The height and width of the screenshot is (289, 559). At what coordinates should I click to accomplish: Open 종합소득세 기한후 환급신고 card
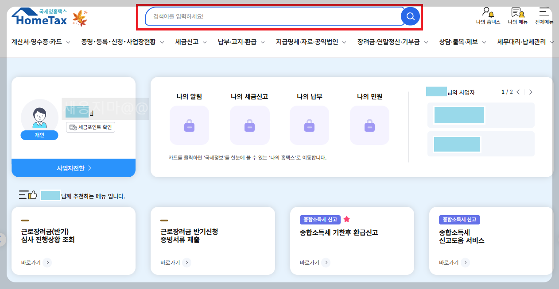click(x=352, y=241)
